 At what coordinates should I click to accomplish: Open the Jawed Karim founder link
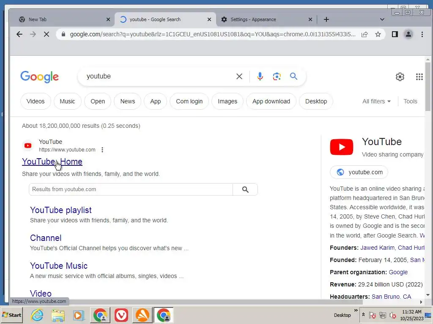[377, 248]
